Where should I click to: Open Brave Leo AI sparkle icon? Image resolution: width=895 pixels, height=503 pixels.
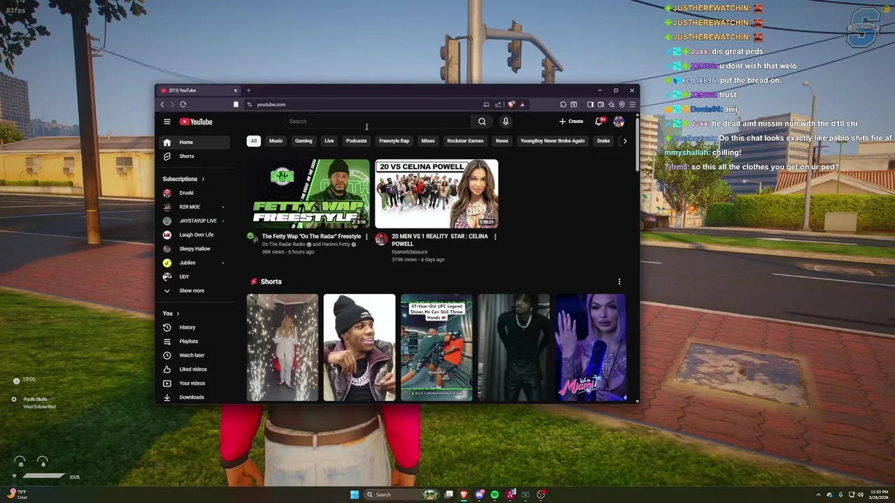tap(611, 104)
